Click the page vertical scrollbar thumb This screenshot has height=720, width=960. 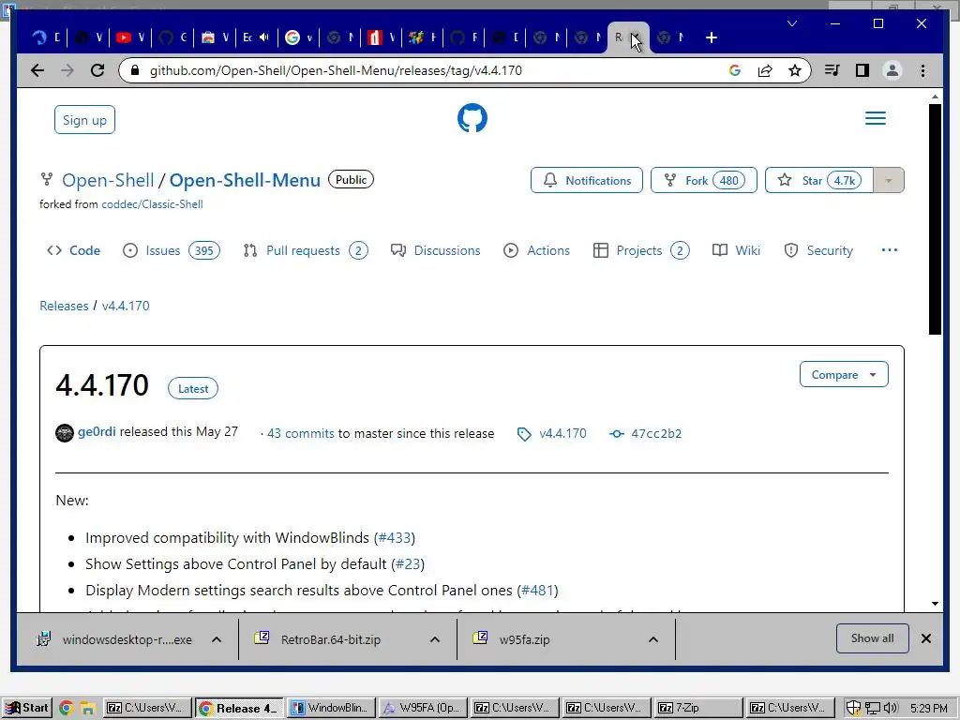(935, 218)
